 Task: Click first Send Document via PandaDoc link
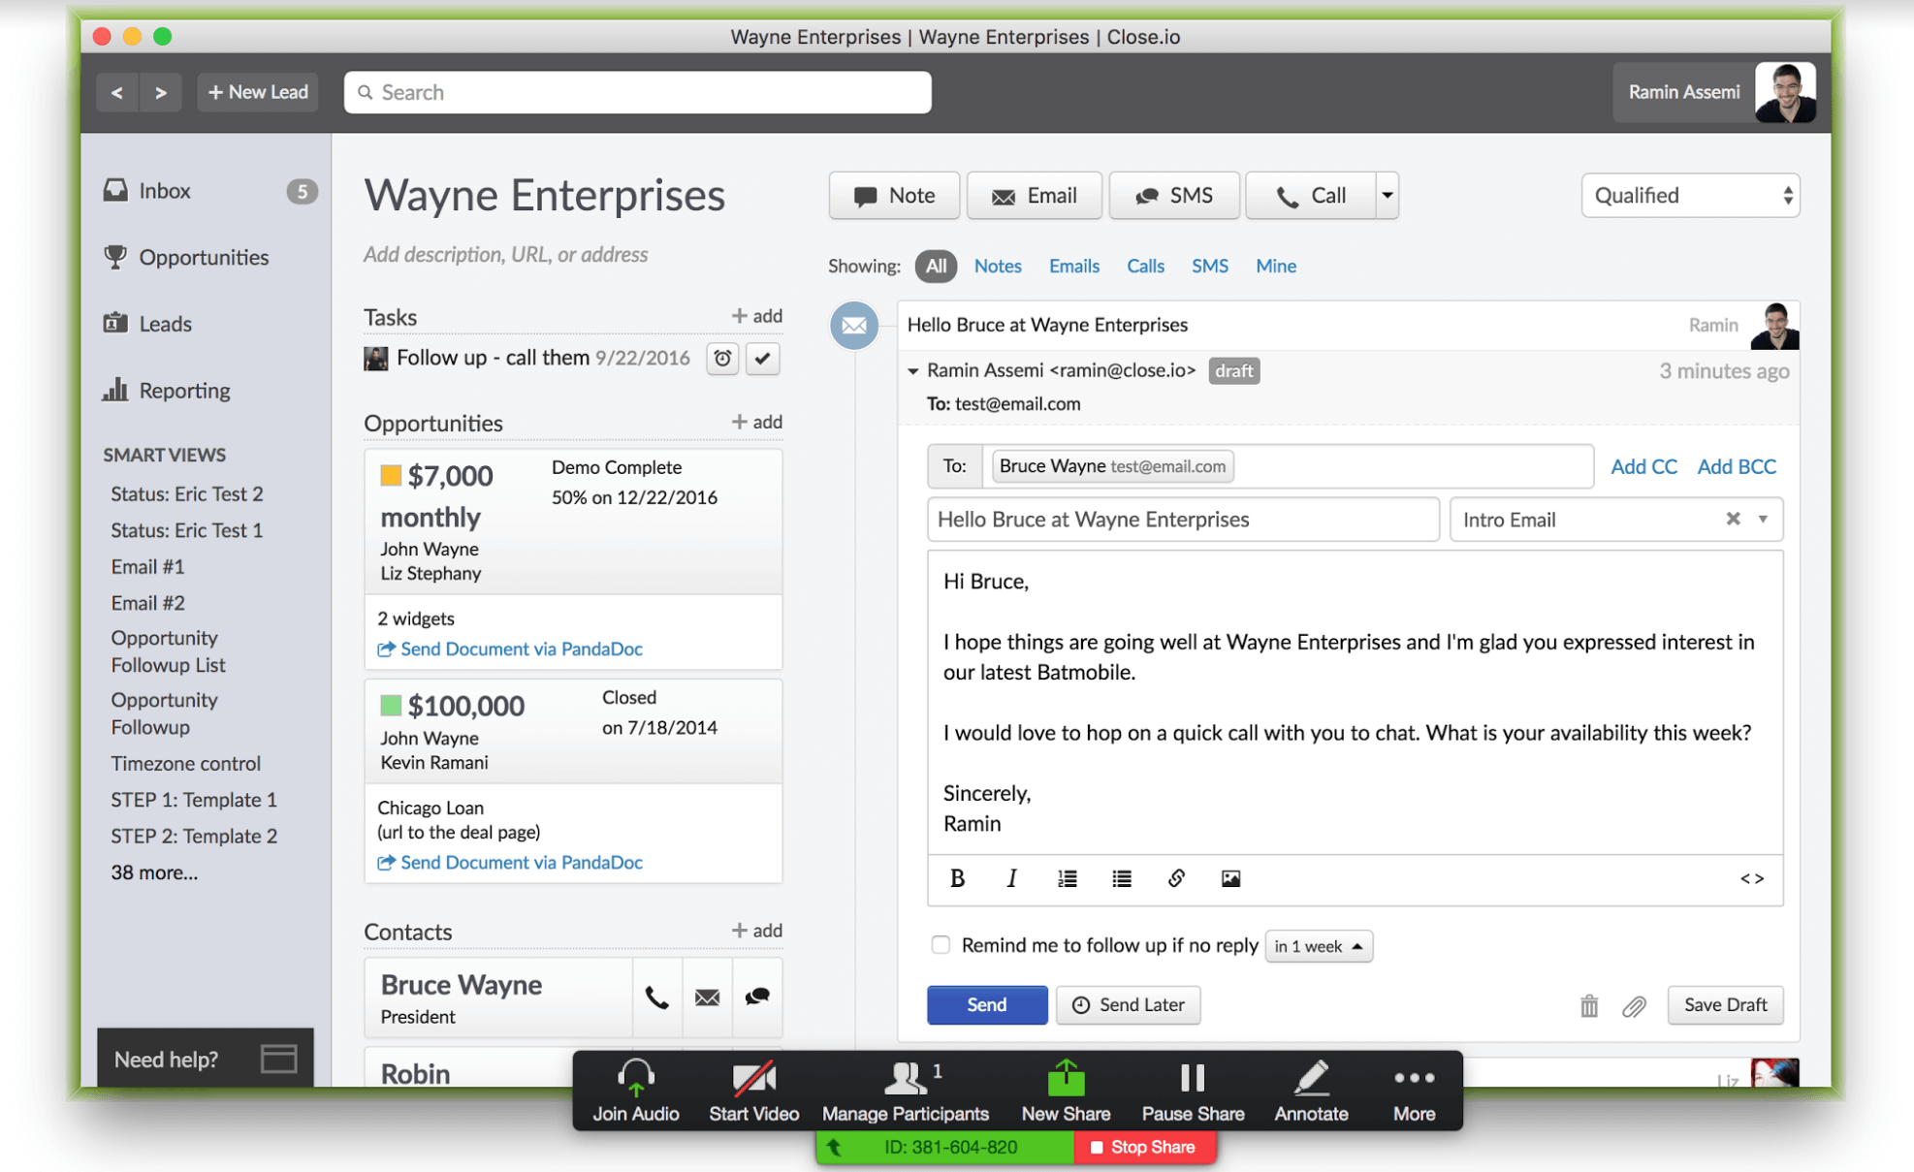tap(520, 649)
